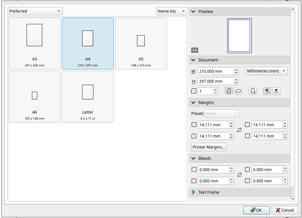Set right-to-left text direction
Image resolution: width=302 pixels, height=218 pixels.
pyautogui.click(x=276, y=91)
